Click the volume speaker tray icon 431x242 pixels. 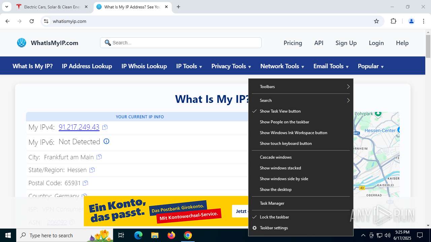(388, 235)
